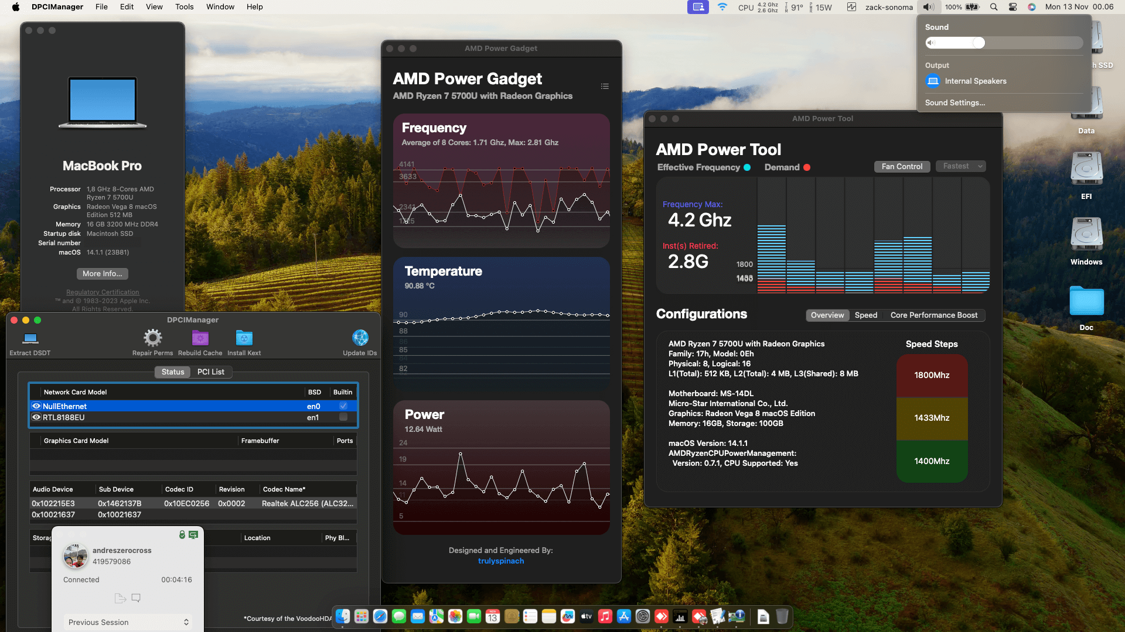Open Music app in dock

pyautogui.click(x=605, y=616)
